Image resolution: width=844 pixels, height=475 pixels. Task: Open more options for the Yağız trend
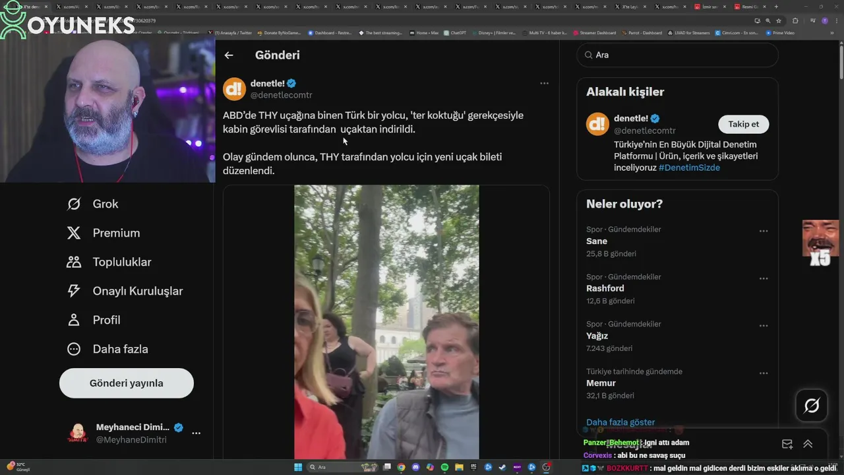point(764,326)
